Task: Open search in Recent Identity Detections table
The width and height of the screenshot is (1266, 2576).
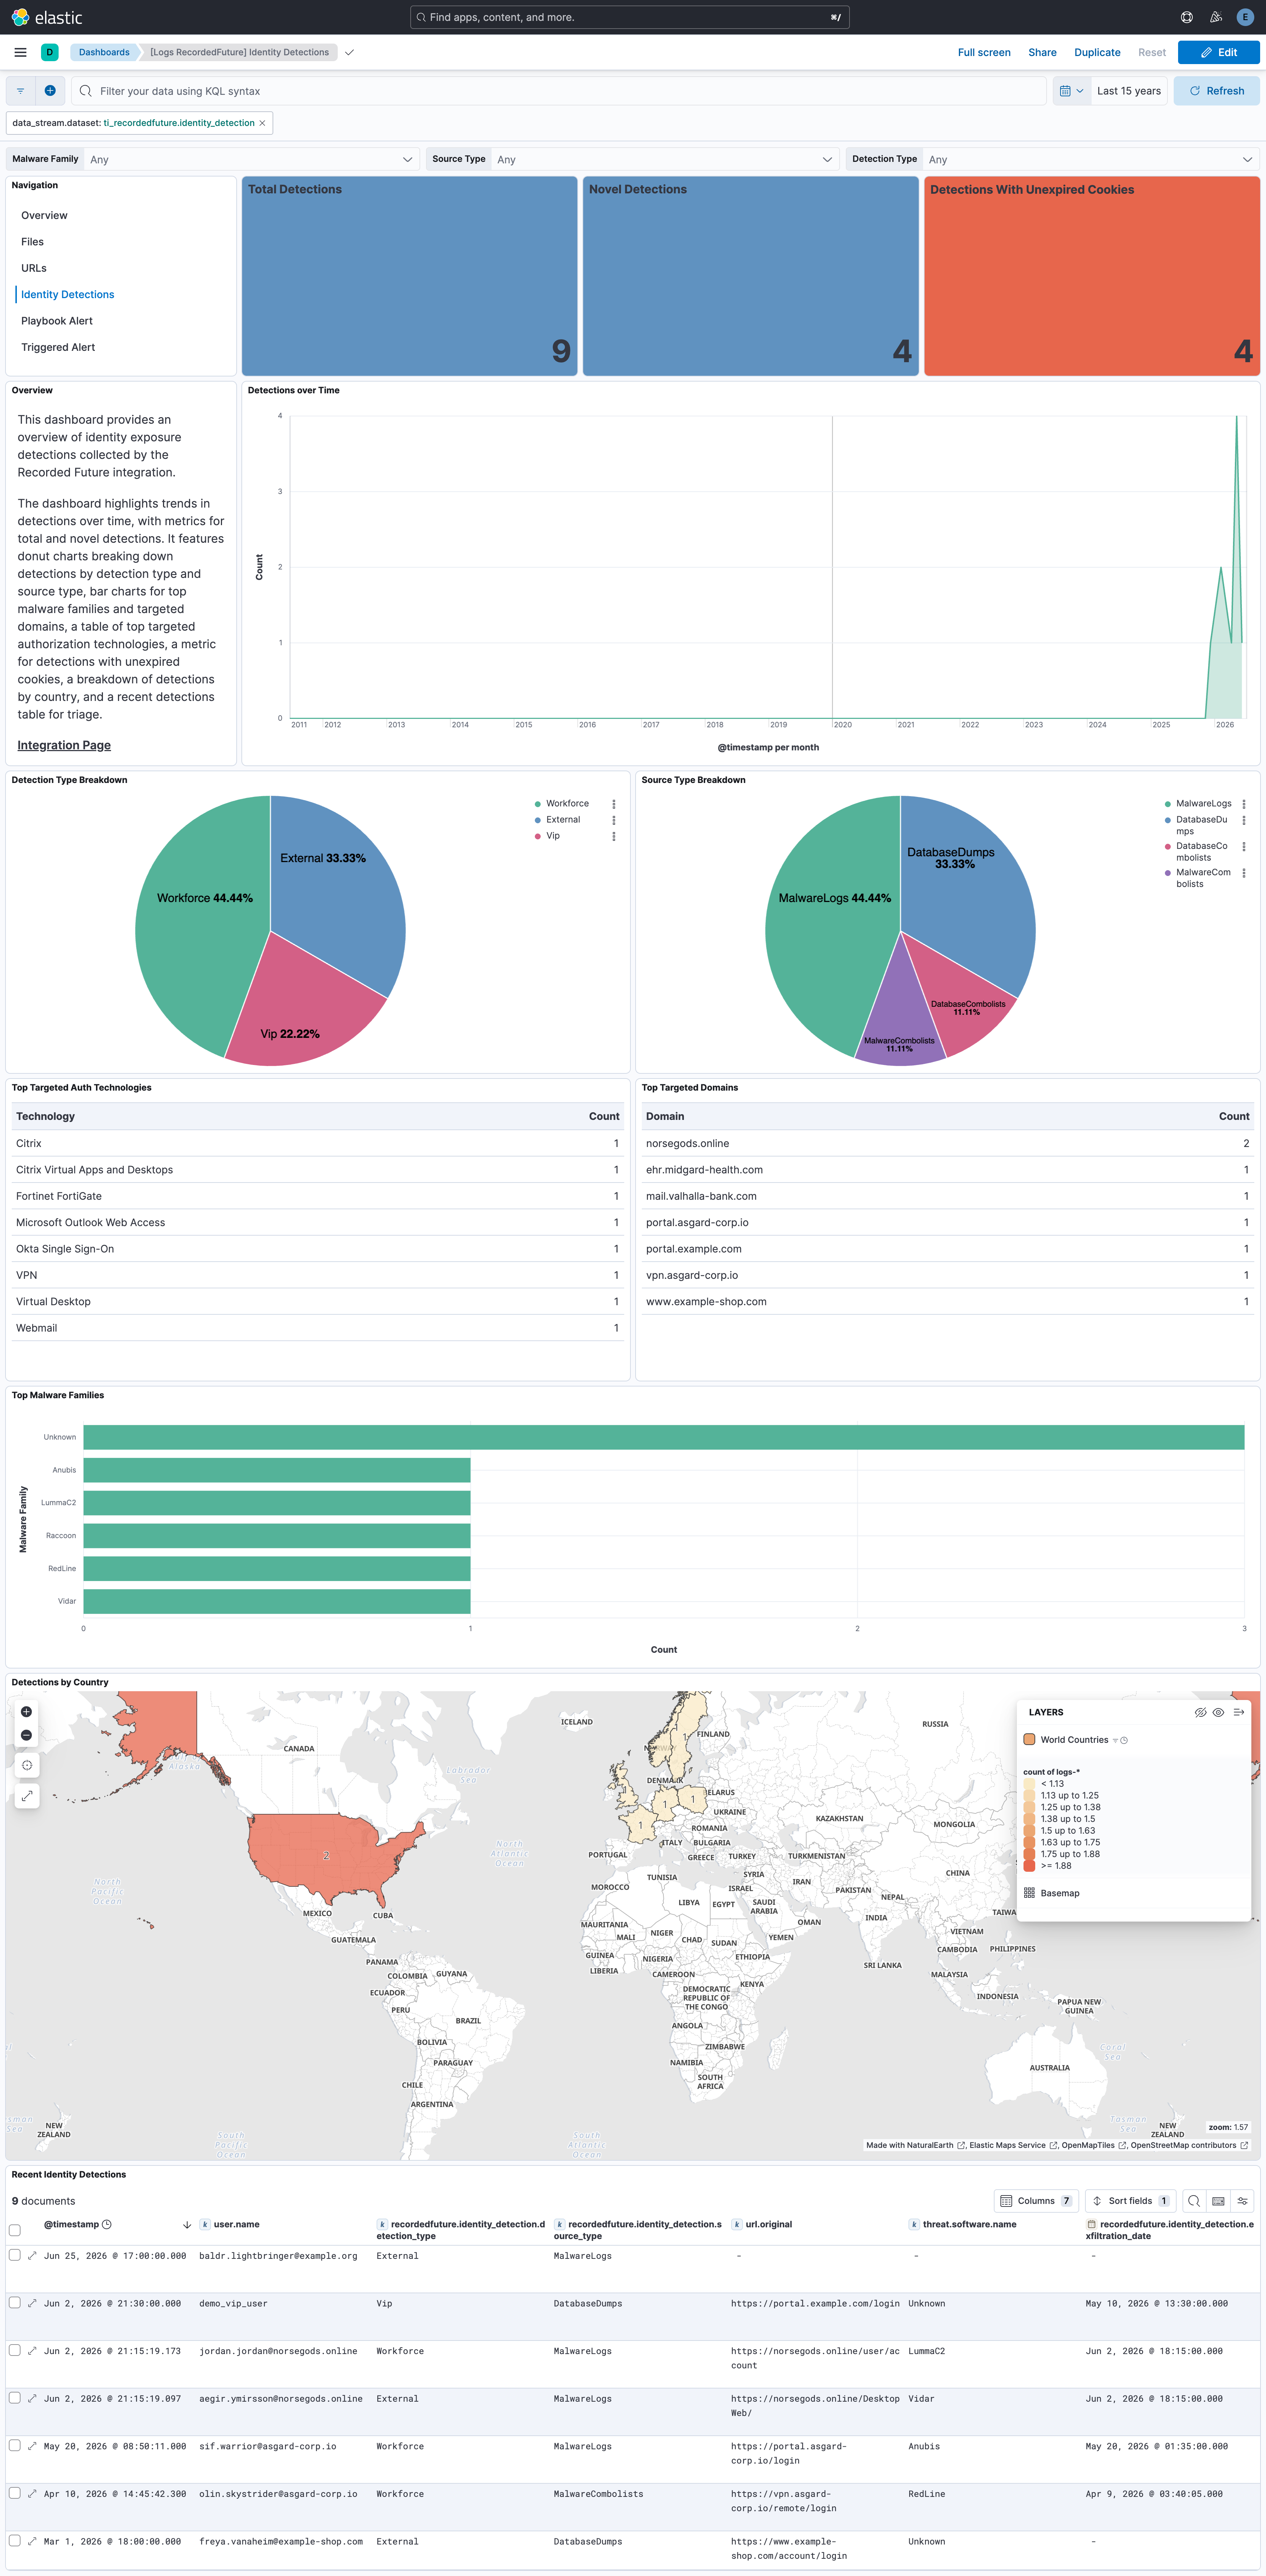Action: (1193, 2201)
